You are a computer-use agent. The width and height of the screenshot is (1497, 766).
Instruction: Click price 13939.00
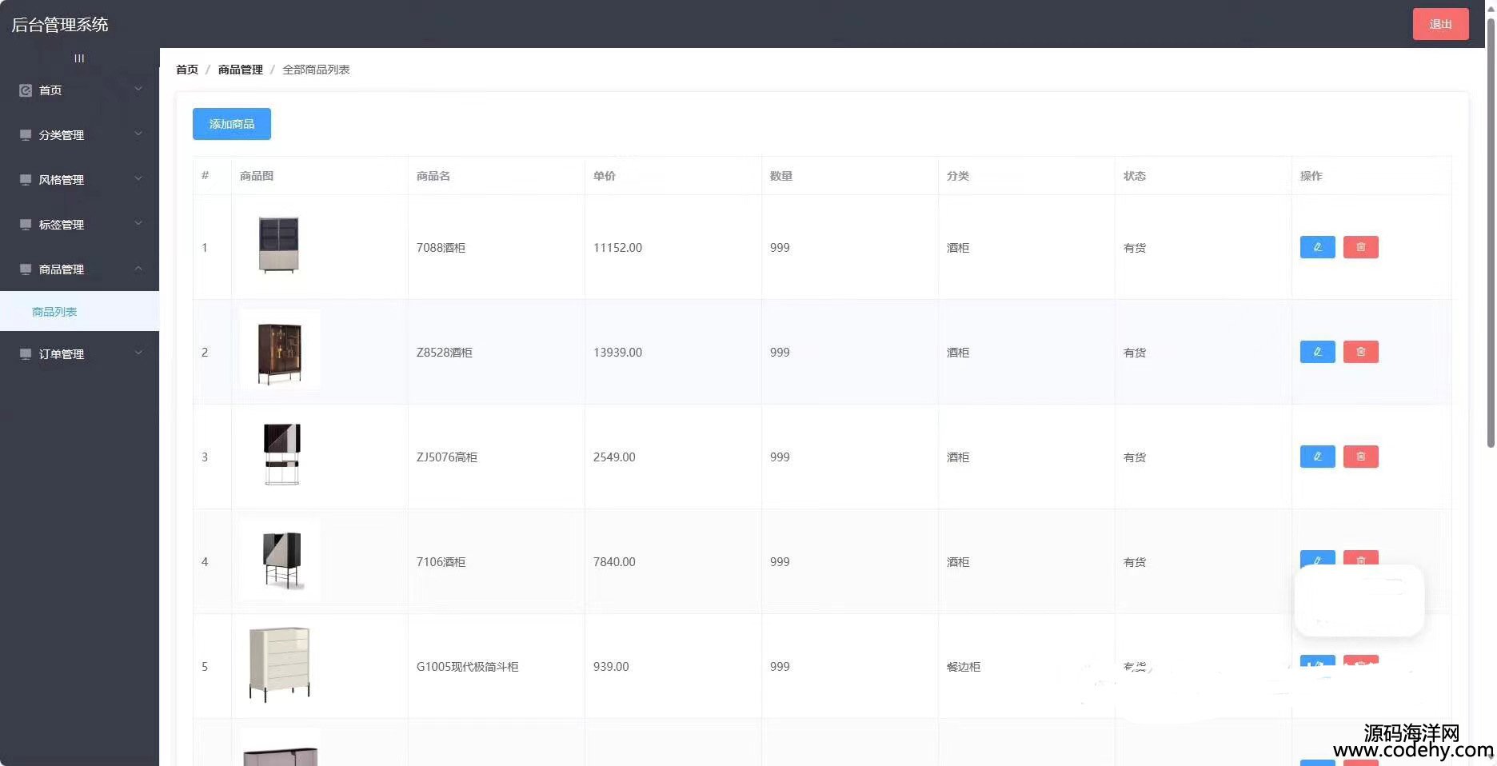[617, 353]
